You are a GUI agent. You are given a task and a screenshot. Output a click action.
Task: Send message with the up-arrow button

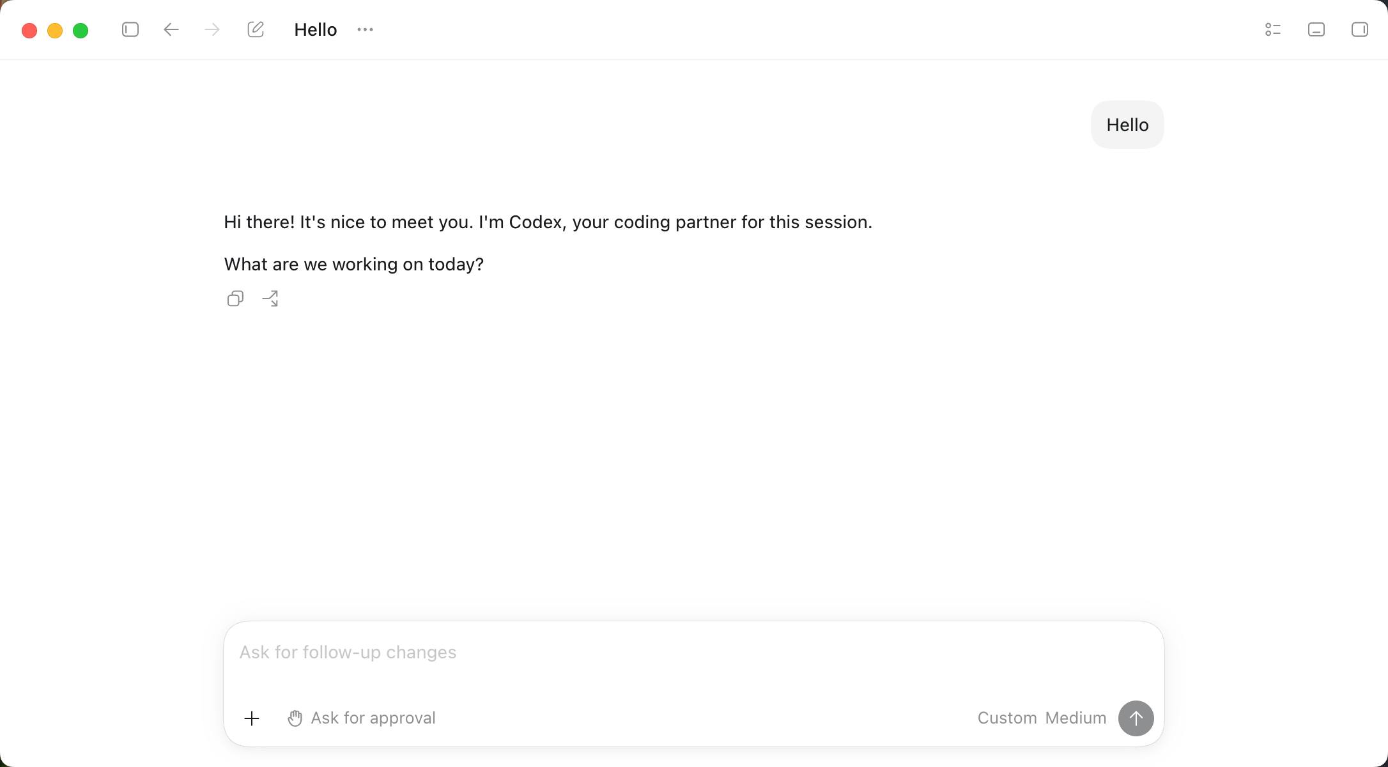tap(1136, 718)
